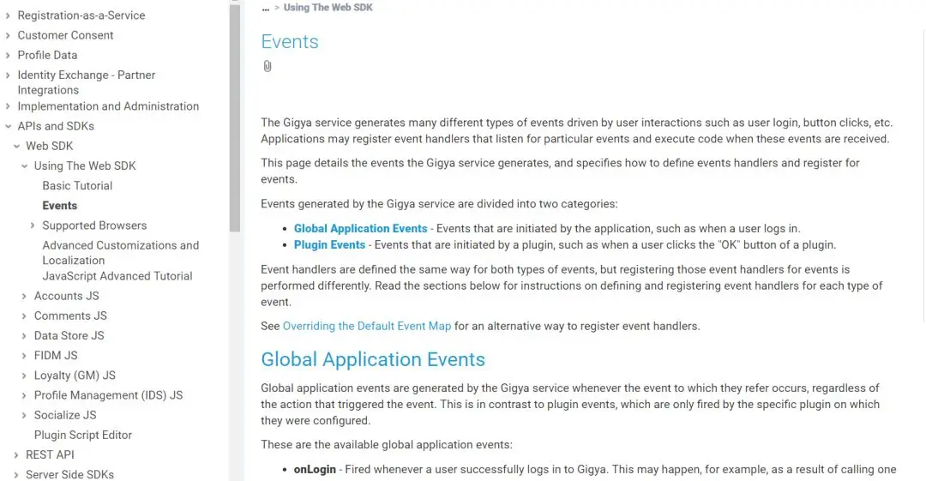Collapse the Web SDK chevron
926x481 pixels.
16,146
